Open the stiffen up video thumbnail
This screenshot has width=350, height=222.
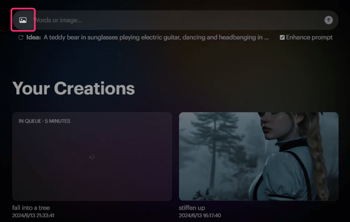coord(259,156)
